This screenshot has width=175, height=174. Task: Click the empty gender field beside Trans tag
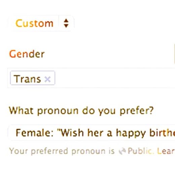114,78
